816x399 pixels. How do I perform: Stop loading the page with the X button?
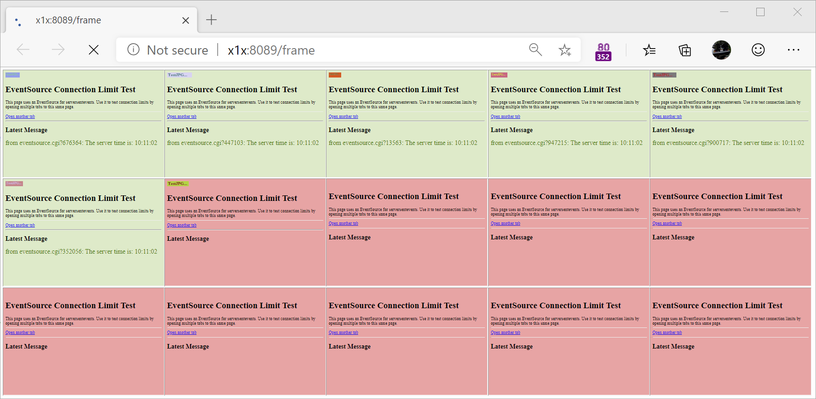94,50
